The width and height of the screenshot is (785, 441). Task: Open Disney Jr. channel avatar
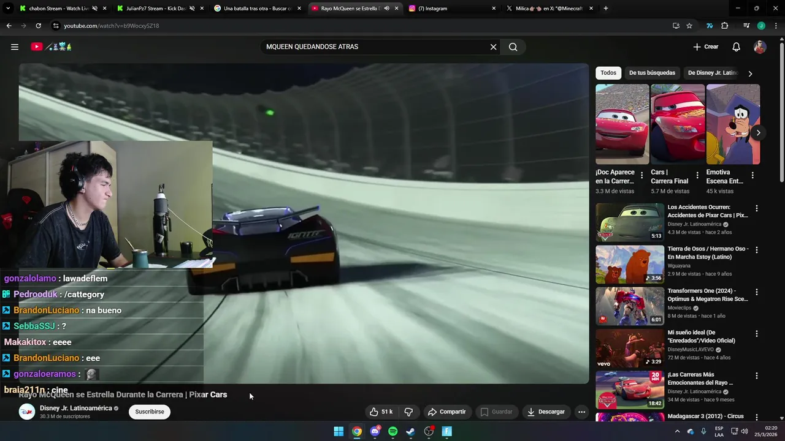click(27, 412)
